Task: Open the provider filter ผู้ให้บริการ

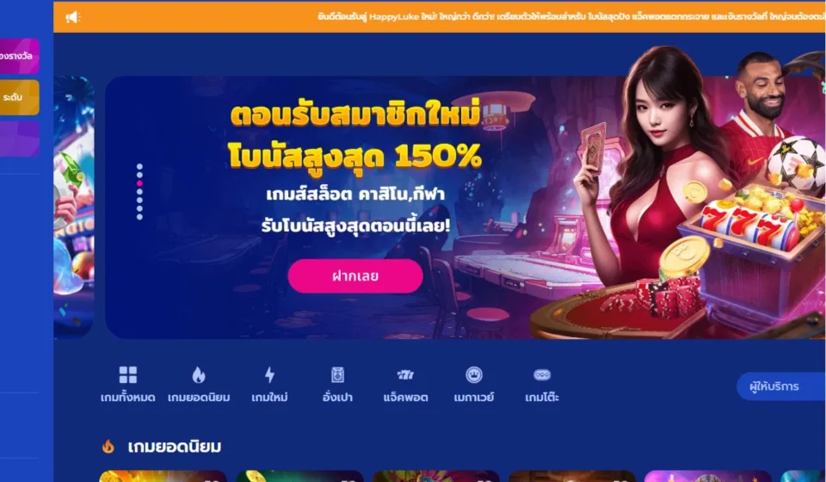Action: [780, 386]
